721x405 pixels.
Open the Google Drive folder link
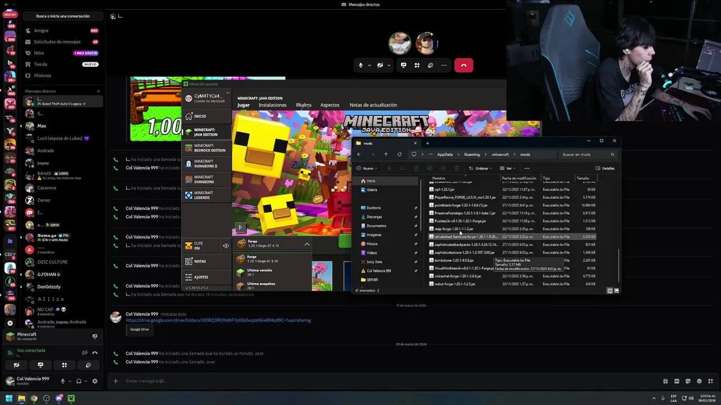(x=218, y=320)
